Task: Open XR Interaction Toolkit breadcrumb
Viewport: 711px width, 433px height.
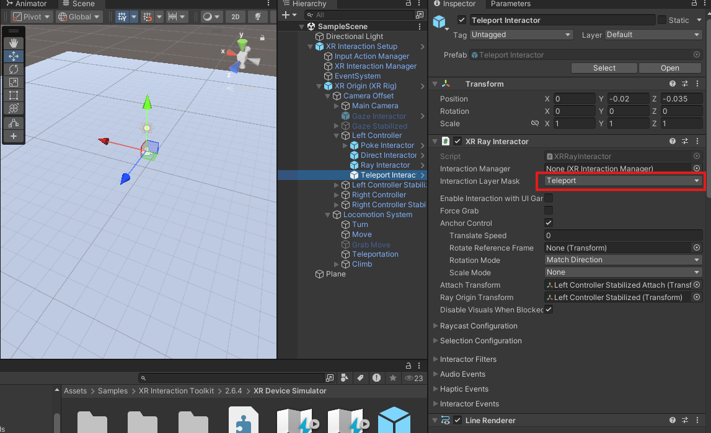Action: click(x=176, y=391)
